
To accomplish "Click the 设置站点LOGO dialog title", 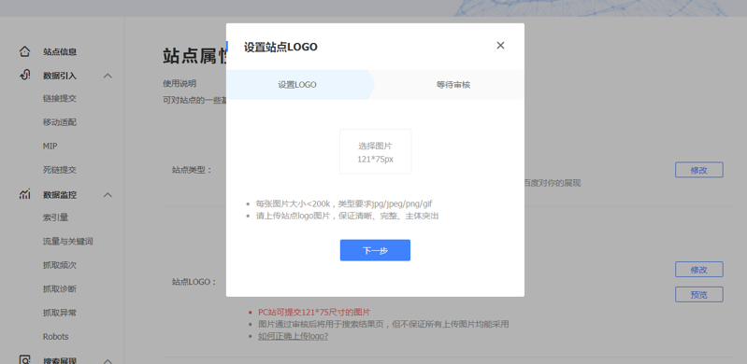I will 280,47.
